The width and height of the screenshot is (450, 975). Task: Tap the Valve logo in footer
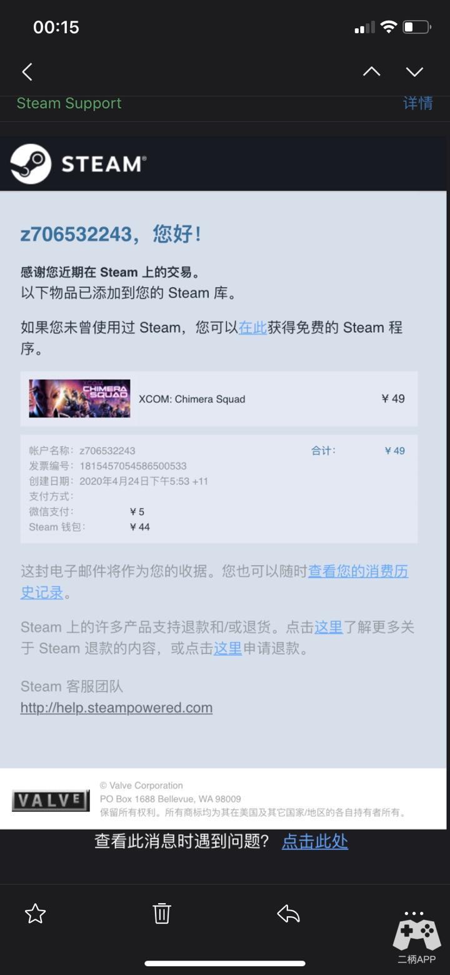coord(51,800)
